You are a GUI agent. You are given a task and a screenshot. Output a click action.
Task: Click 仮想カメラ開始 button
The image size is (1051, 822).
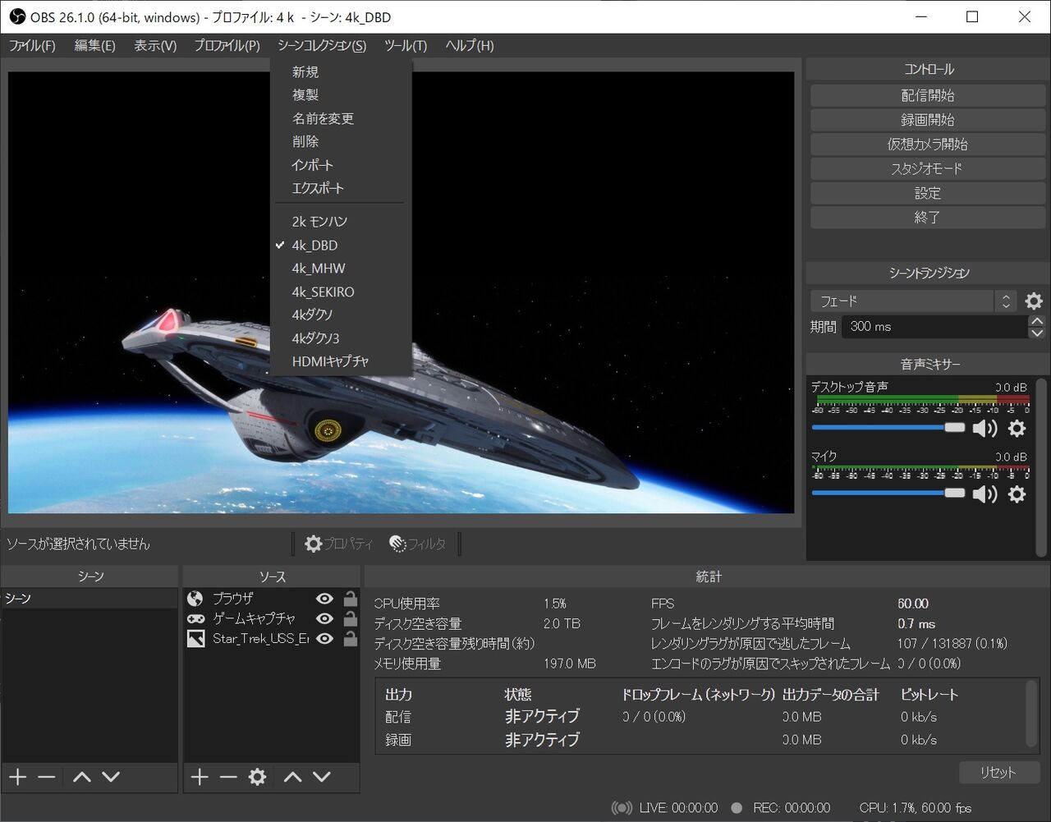click(927, 145)
